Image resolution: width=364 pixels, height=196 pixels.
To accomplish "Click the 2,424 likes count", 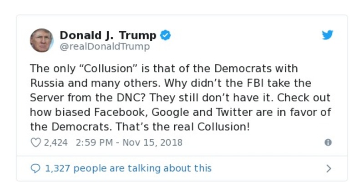I will 56,142.
